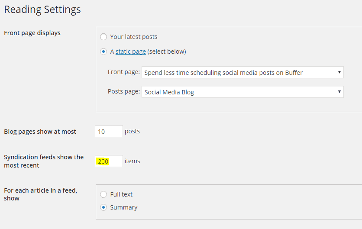Viewport: 362px width, 229px height.
Task: Click the 'Front page:' field label
Action: [x=123, y=72]
